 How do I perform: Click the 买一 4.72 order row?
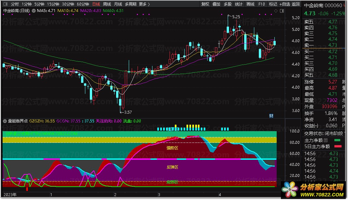[321, 52]
